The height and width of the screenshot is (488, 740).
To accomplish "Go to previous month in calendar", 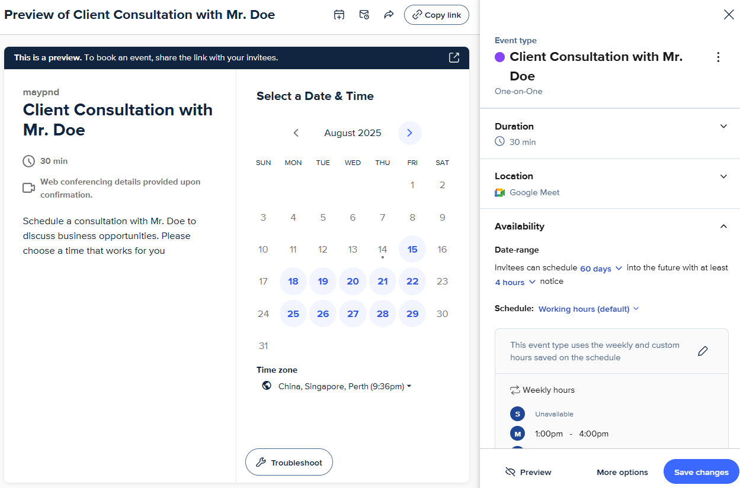I will (x=296, y=133).
